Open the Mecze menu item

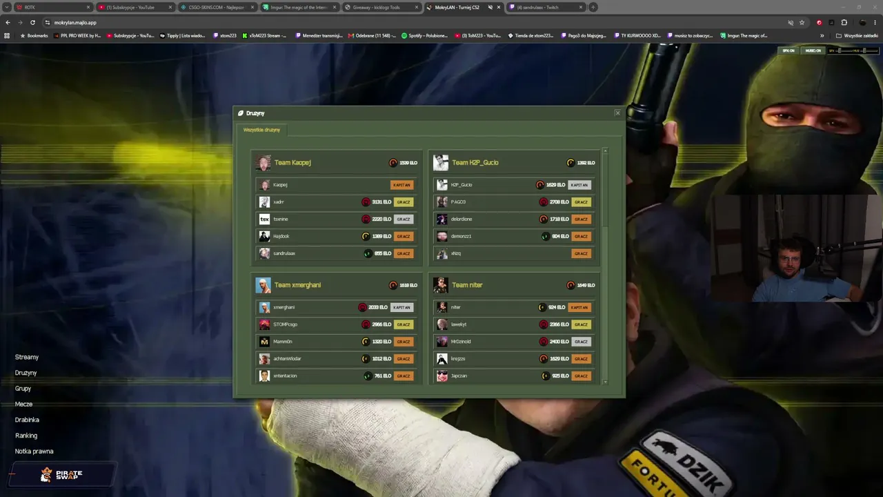[23, 404]
